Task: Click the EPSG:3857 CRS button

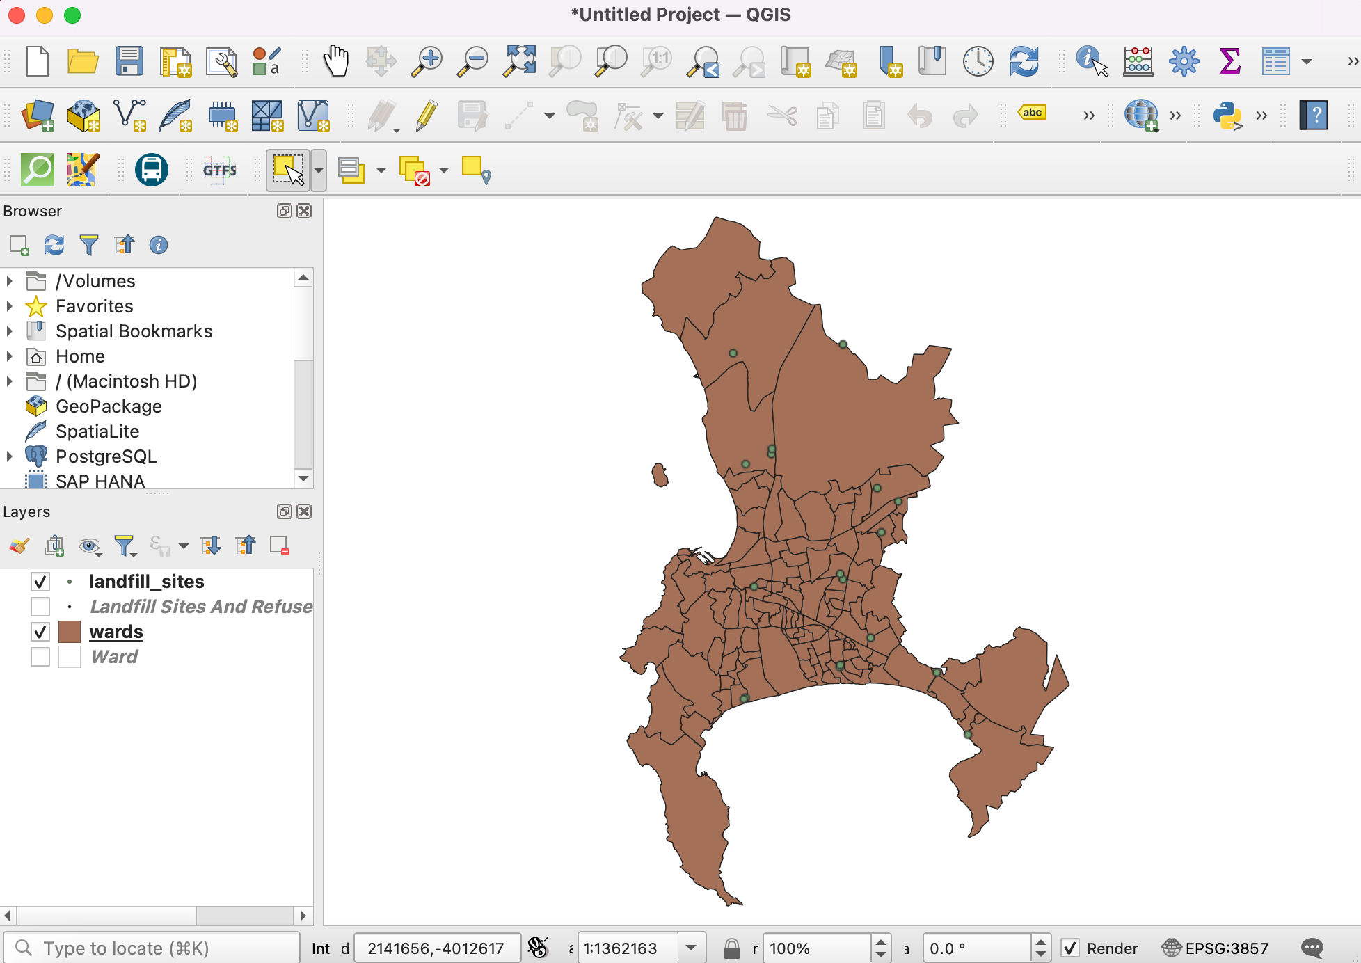Action: tap(1216, 948)
